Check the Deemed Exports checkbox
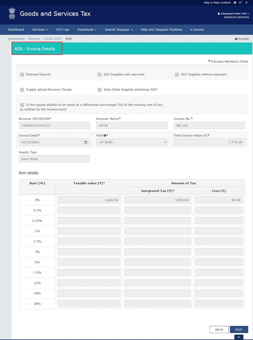 (22, 75)
